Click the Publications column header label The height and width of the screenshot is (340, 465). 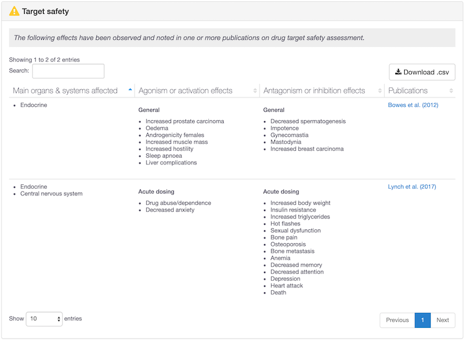point(408,91)
